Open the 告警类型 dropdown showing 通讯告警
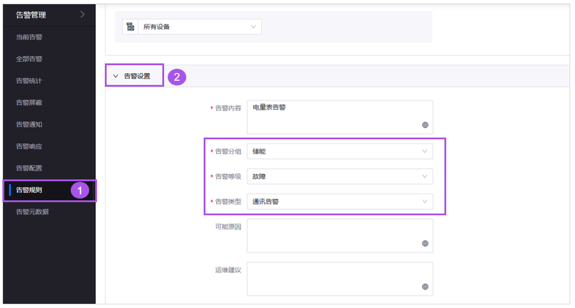 (x=339, y=202)
